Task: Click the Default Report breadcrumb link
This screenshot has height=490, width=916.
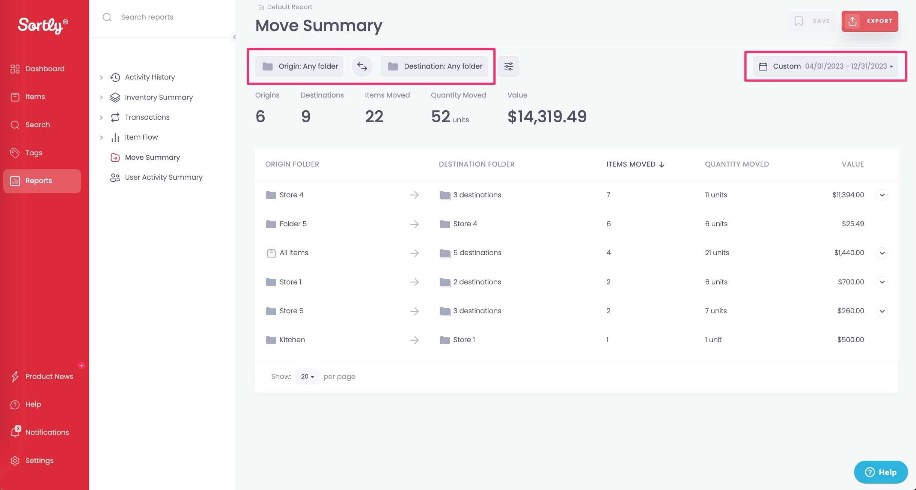Action: tap(289, 7)
